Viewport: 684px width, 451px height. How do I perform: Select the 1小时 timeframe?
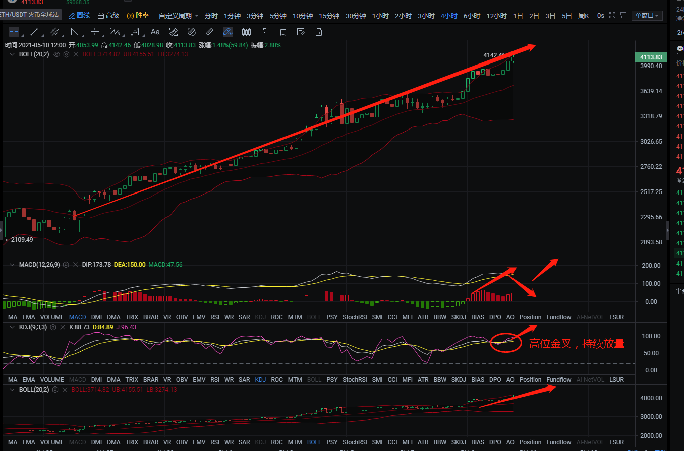380,16
